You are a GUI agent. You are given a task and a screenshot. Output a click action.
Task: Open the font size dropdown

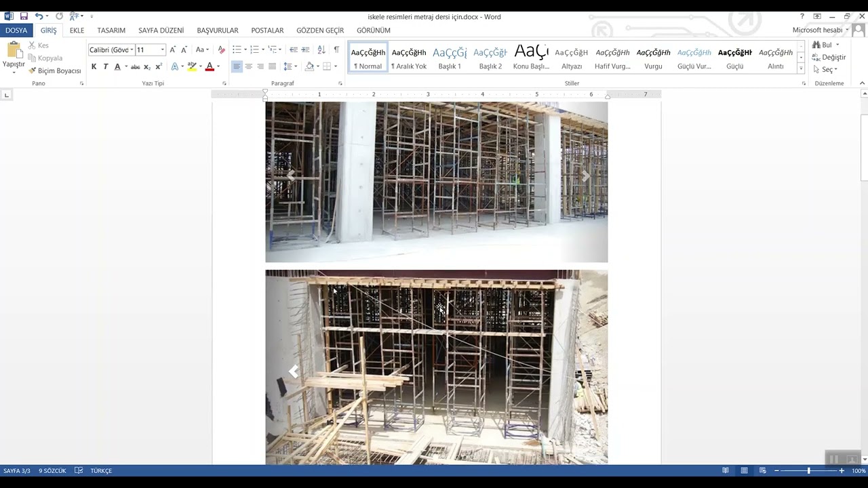point(163,49)
